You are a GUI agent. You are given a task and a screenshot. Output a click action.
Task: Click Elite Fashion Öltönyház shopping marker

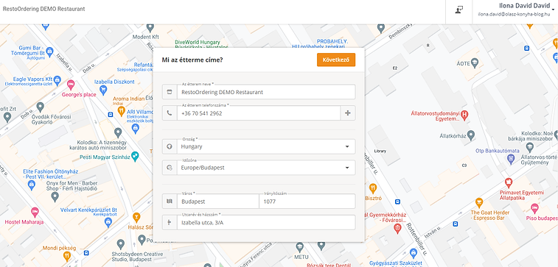31,185
